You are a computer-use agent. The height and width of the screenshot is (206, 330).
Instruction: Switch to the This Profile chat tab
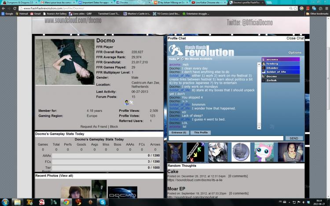point(201,132)
